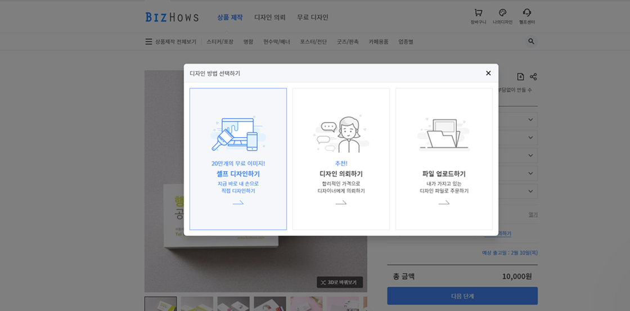This screenshot has width=630, height=311.
Task: Select the fifth pink product thumbnail
Action: 306,304
